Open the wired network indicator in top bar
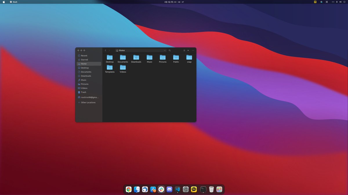The height and width of the screenshot is (195, 348). click(x=333, y=2)
